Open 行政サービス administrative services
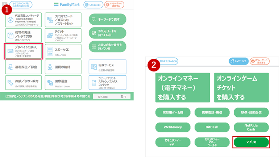279x157 pixels. coord(107,67)
